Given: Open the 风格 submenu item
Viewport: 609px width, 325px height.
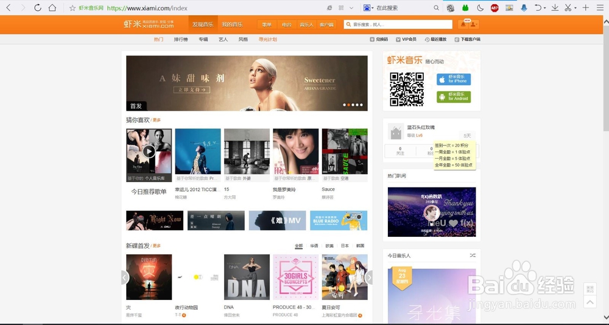Looking at the screenshot, I should point(243,39).
